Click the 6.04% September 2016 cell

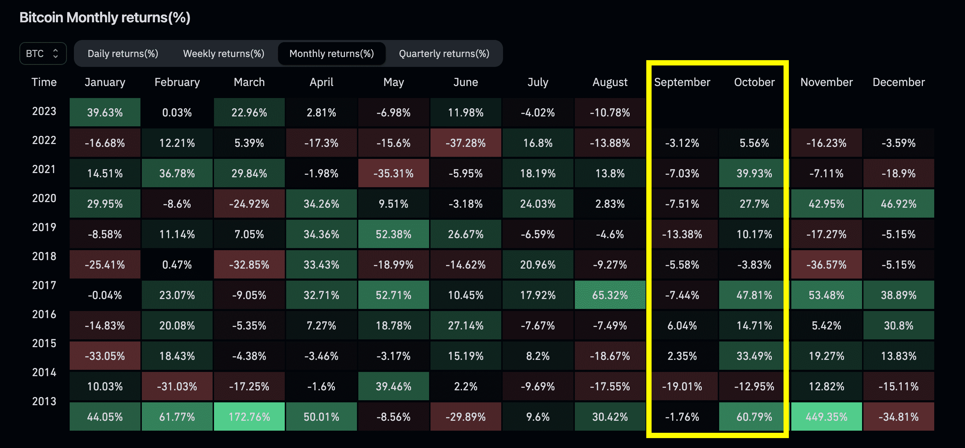point(682,326)
